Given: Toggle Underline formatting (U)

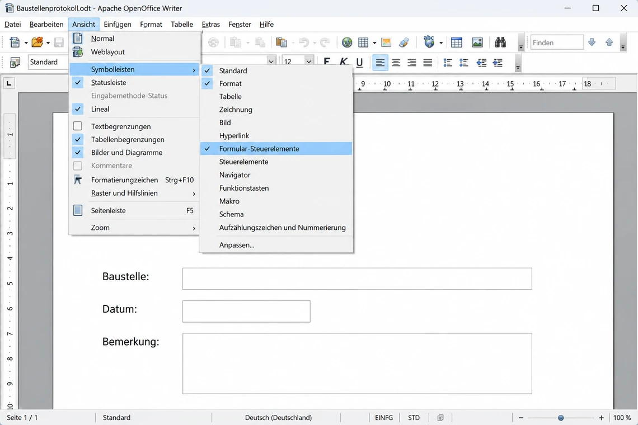Looking at the screenshot, I should (x=359, y=62).
